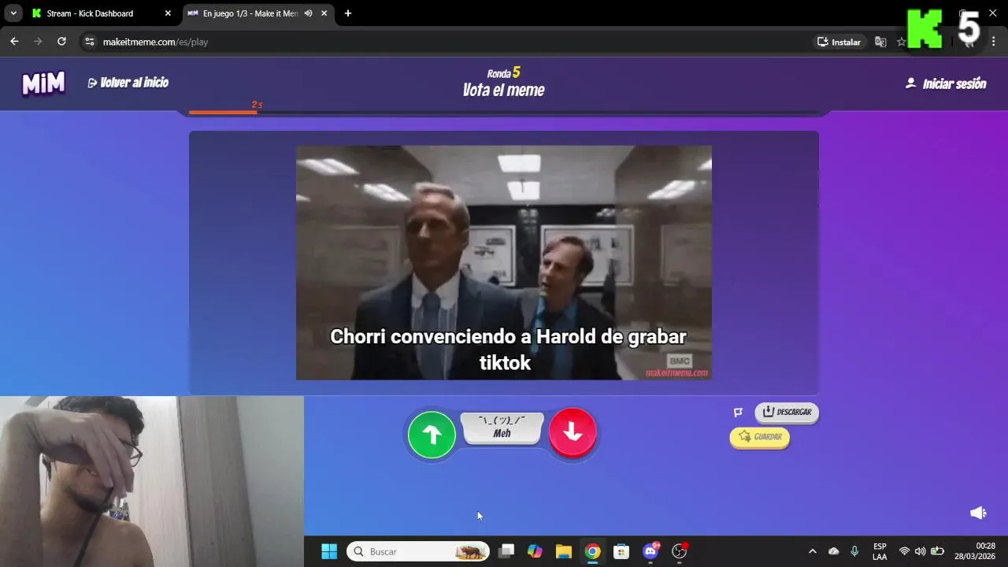
Task: Close the Make it Meme tab
Action: click(324, 13)
